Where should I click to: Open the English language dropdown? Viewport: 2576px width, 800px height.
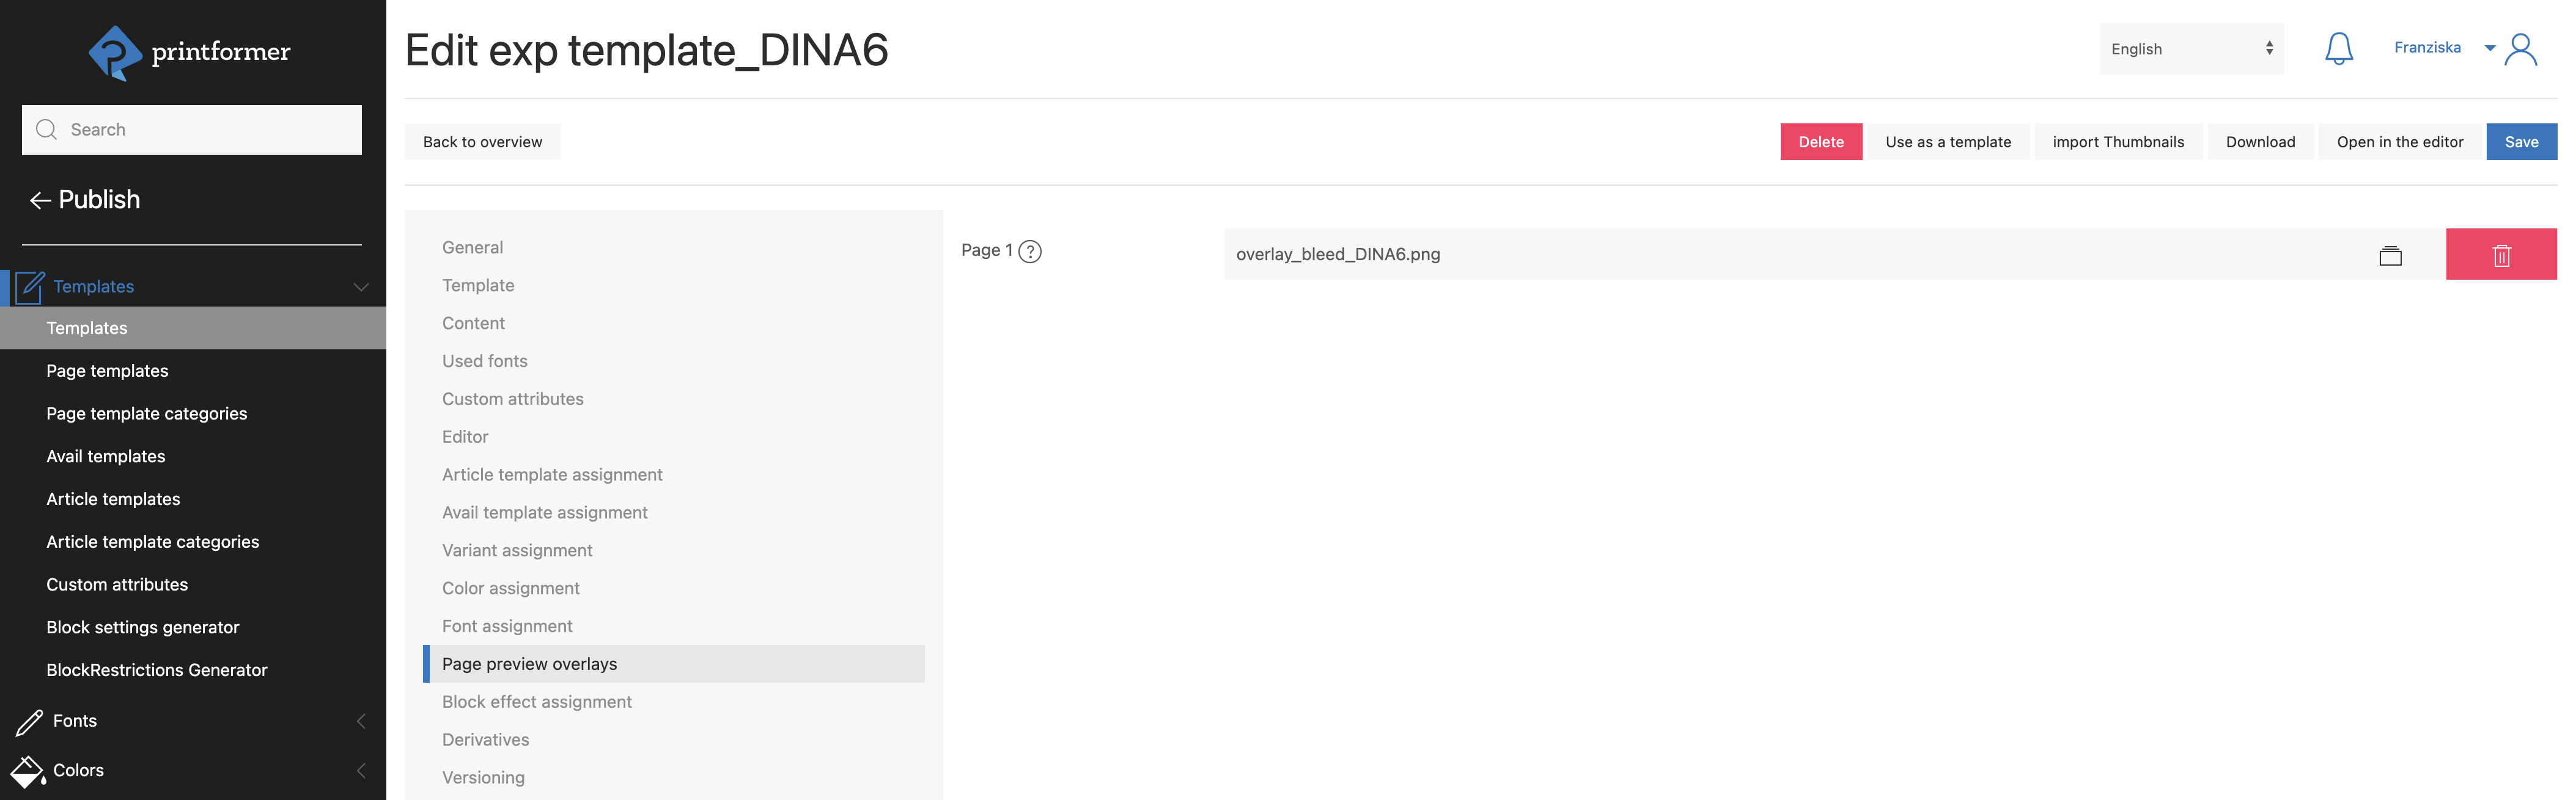pyautogui.click(x=2190, y=49)
